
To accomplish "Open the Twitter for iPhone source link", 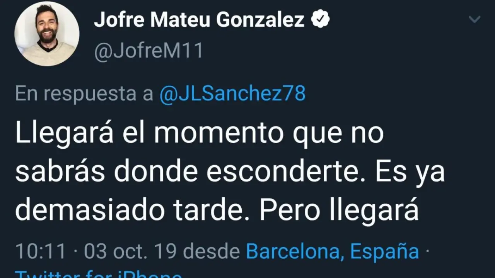I will point(99,275).
